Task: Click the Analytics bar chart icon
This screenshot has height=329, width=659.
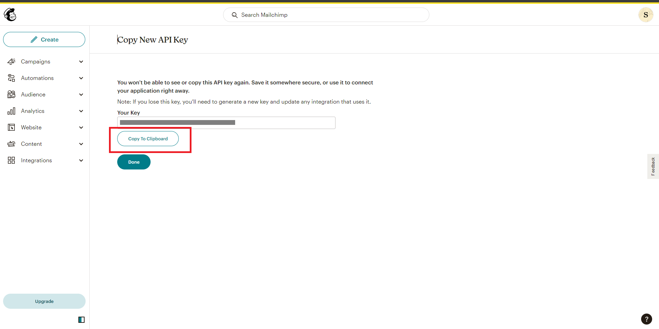Action: 11,111
